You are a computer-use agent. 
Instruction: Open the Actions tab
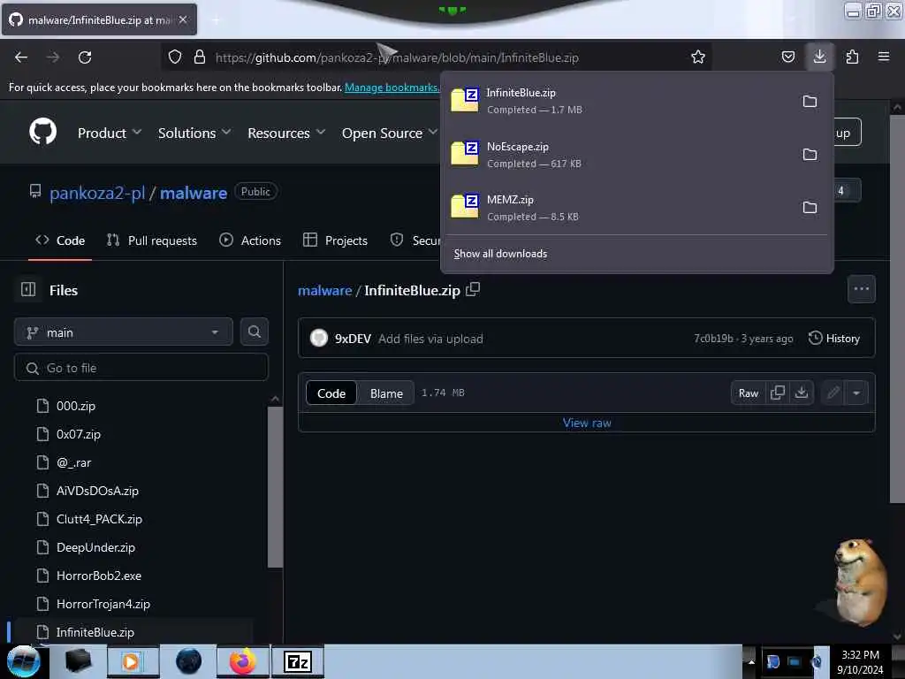250,240
